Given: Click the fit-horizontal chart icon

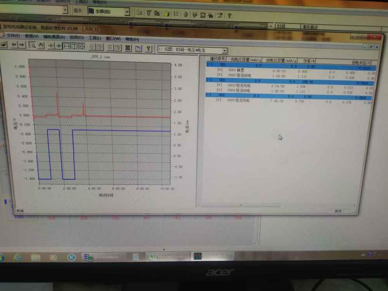Looking at the screenshot, I should tap(66, 46).
